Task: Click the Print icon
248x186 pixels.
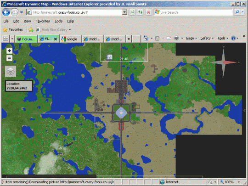Action: [176, 38]
